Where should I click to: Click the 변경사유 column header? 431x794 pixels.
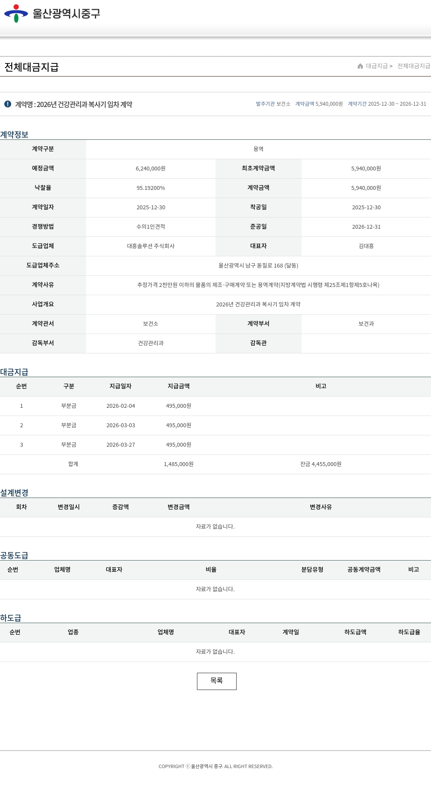[321, 507]
